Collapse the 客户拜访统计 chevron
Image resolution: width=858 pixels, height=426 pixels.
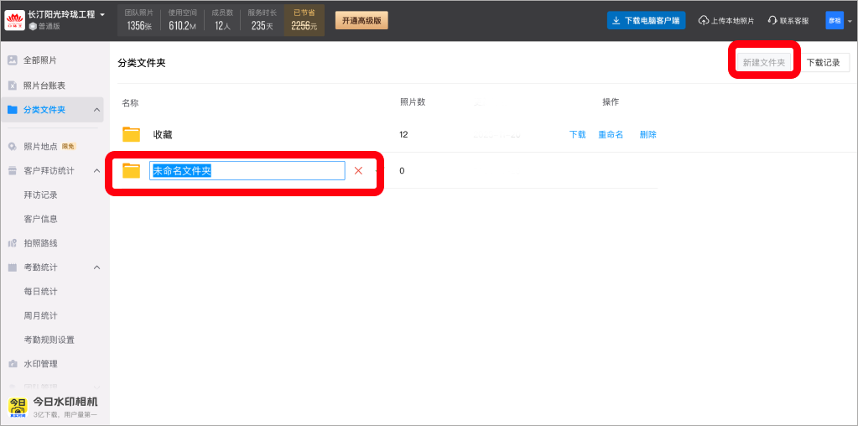[x=96, y=170]
